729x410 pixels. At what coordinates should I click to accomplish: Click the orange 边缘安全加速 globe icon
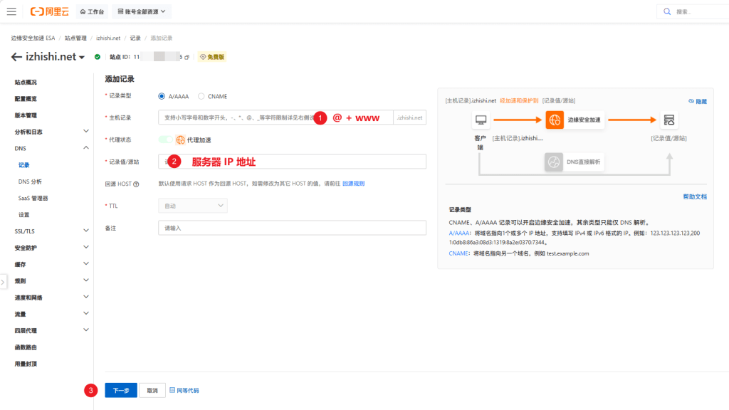(555, 120)
